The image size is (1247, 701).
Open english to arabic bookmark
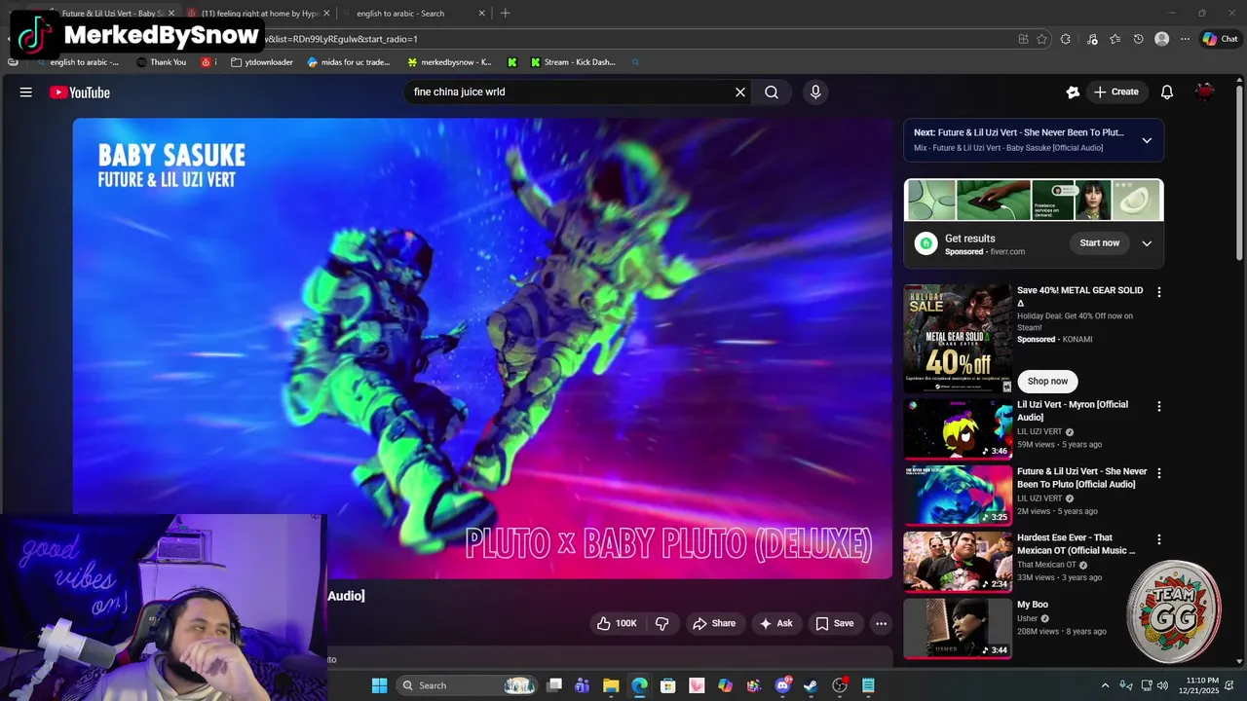[77, 62]
